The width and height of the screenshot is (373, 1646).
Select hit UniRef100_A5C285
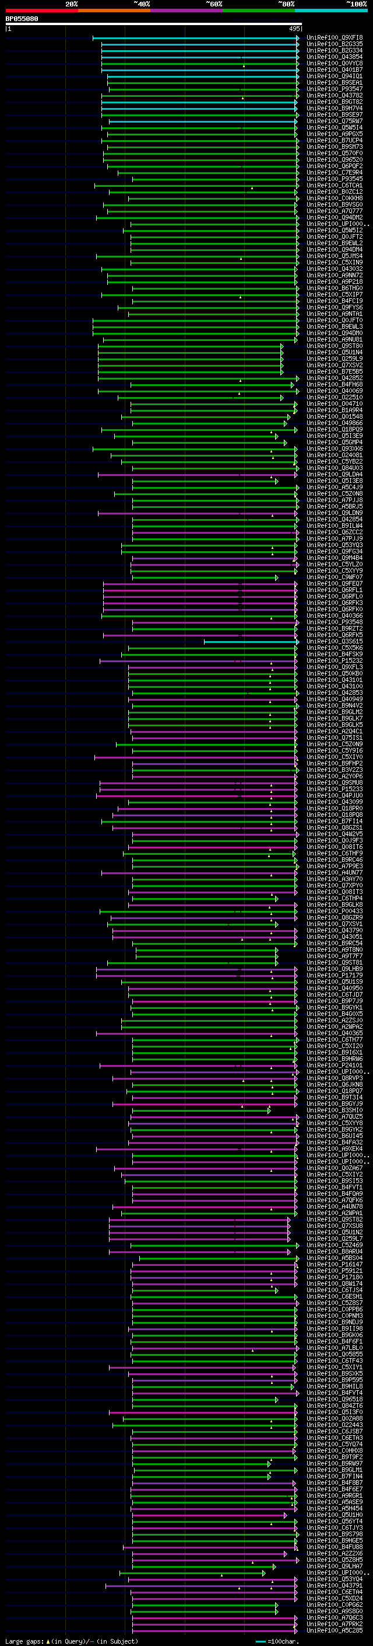[334, 1630]
